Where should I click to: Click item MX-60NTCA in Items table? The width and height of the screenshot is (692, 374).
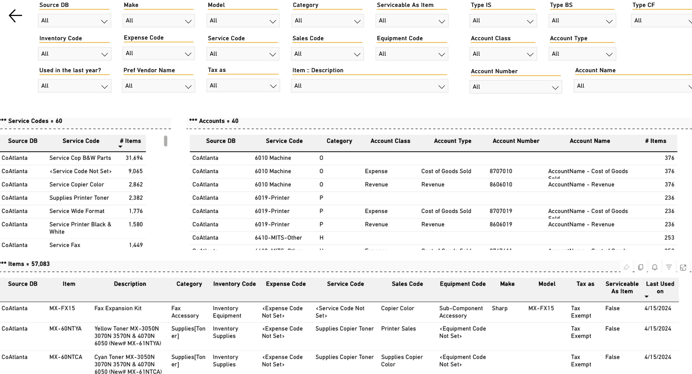[x=66, y=357]
